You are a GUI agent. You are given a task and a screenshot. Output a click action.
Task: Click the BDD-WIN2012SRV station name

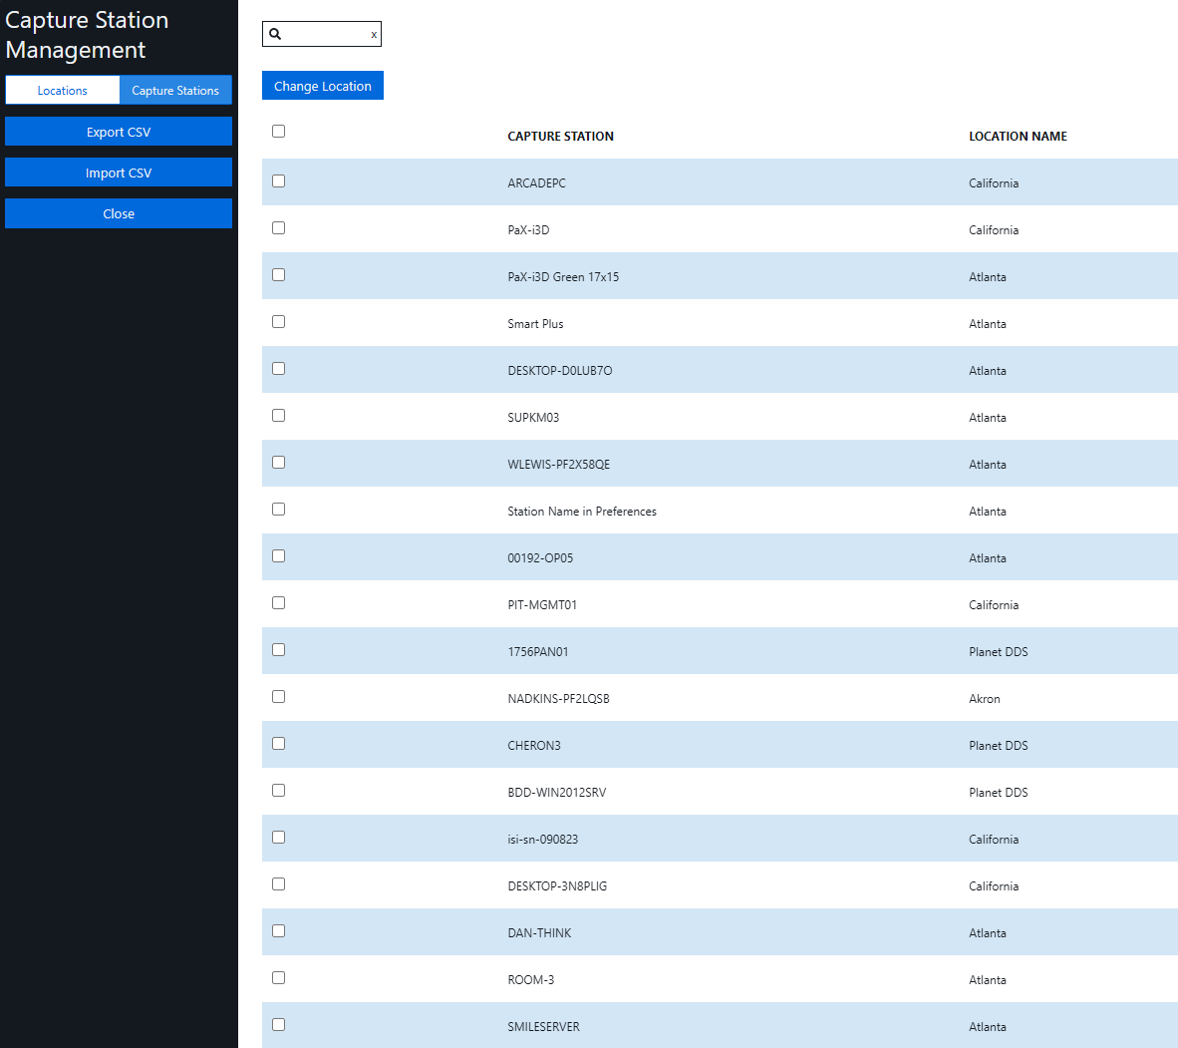[557, 793]
